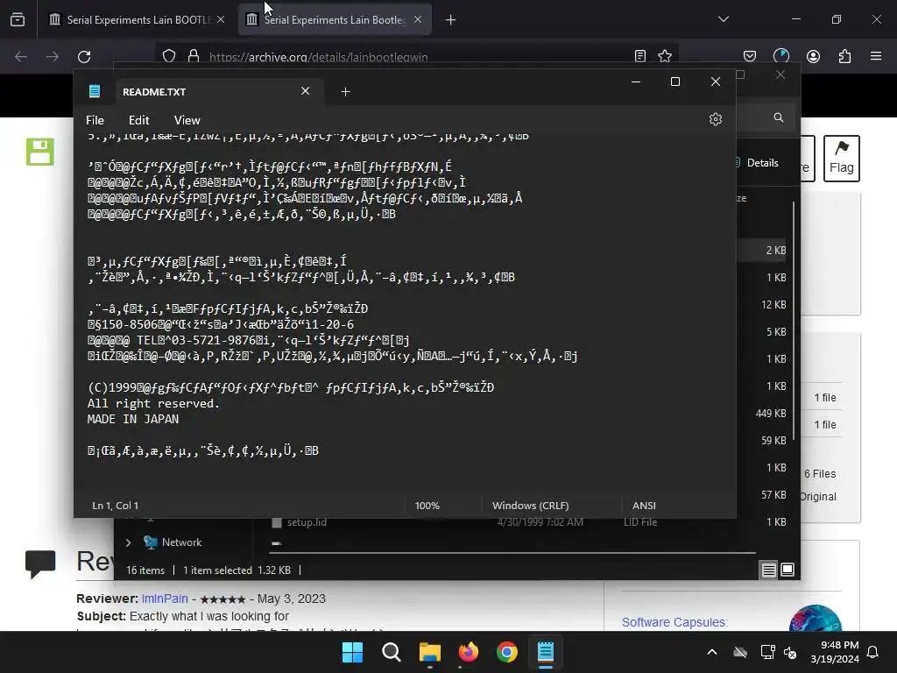Click the muted volume tray icon
897x673 pixels.
point(790,652)
